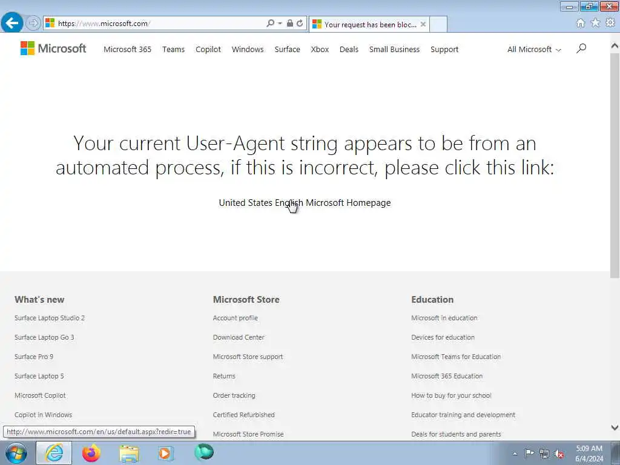Image resolution: width=620 pixels, height=465 pixels.
Task: Click Surface Laptop 5 footer link
Action: click(x=39, y=376)
